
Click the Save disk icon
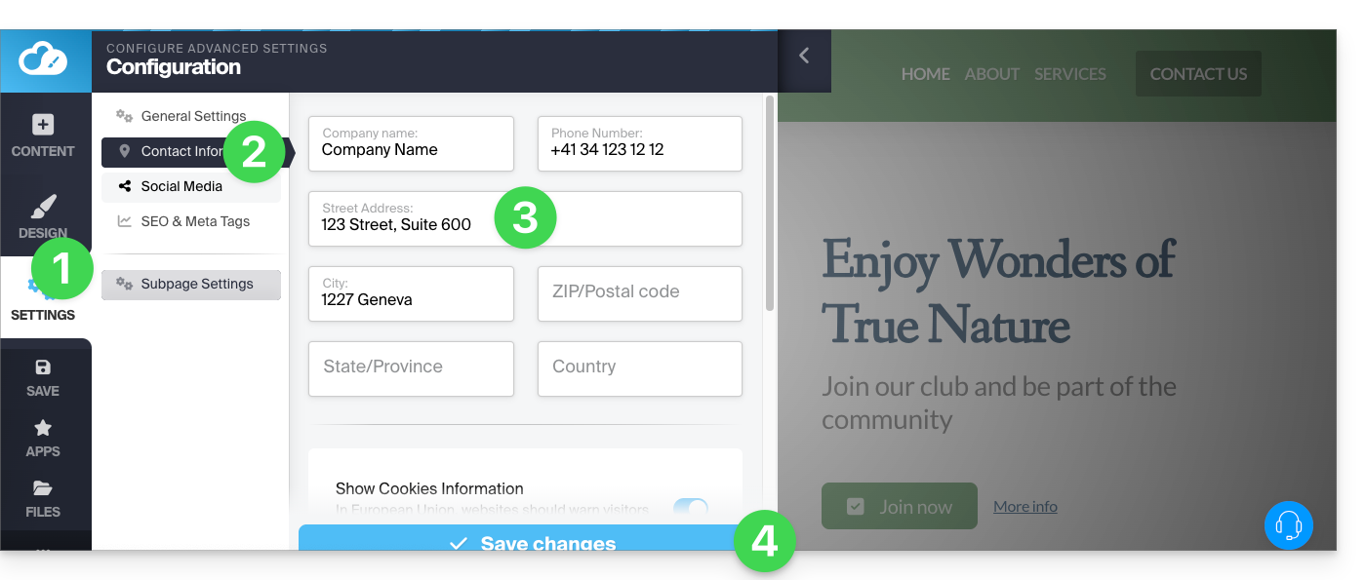43,378
